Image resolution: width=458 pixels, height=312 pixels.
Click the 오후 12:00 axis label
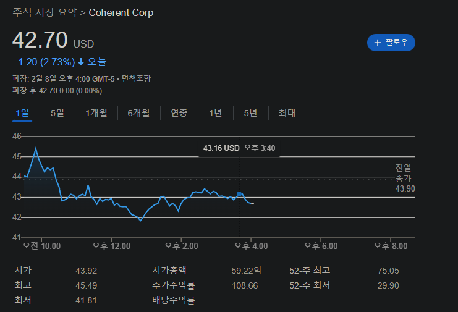(x=111, y=246)
